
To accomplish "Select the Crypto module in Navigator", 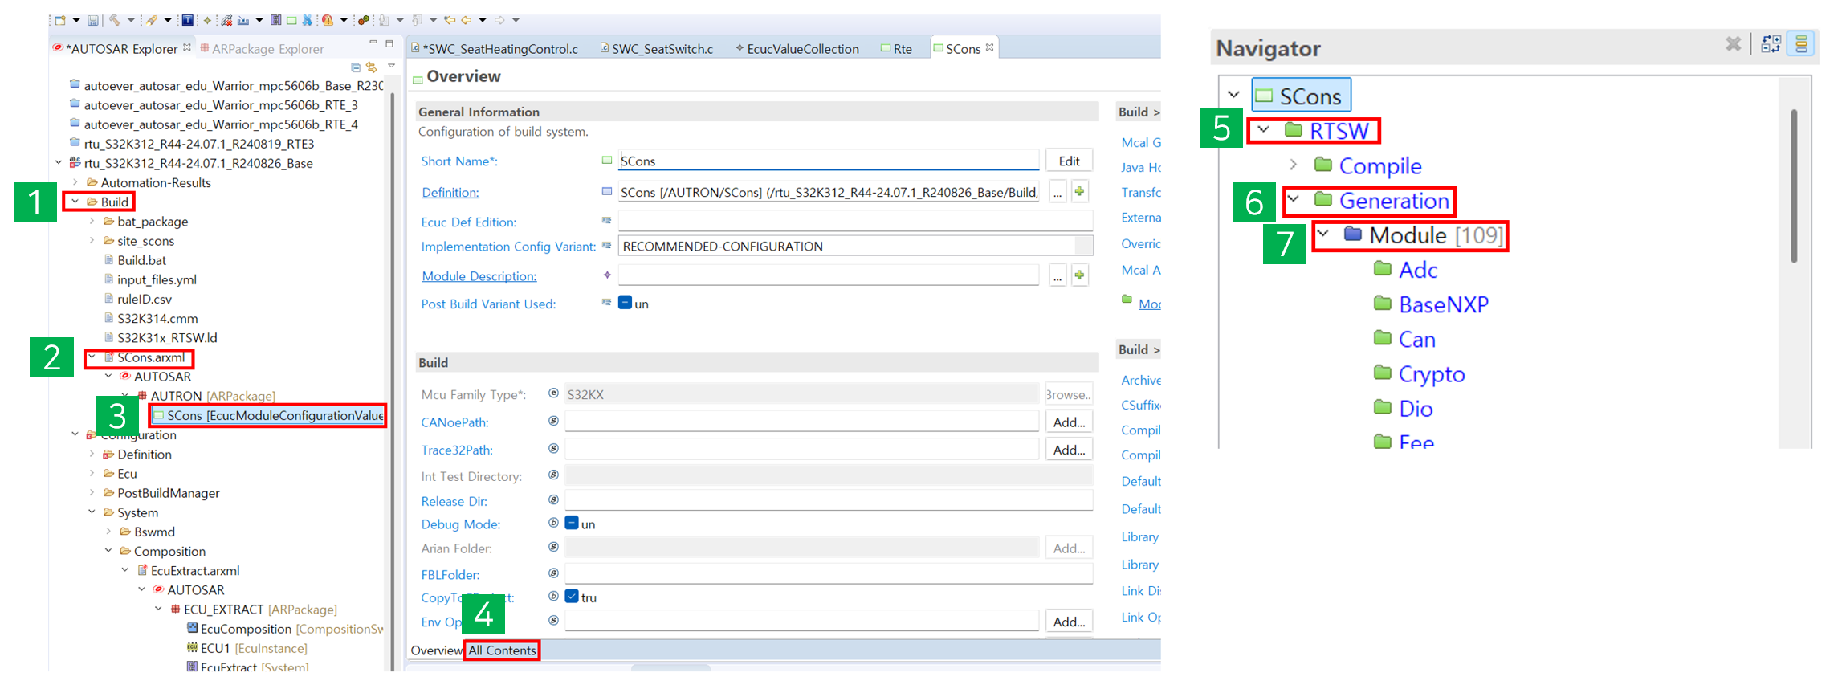I will (1431, 374).
